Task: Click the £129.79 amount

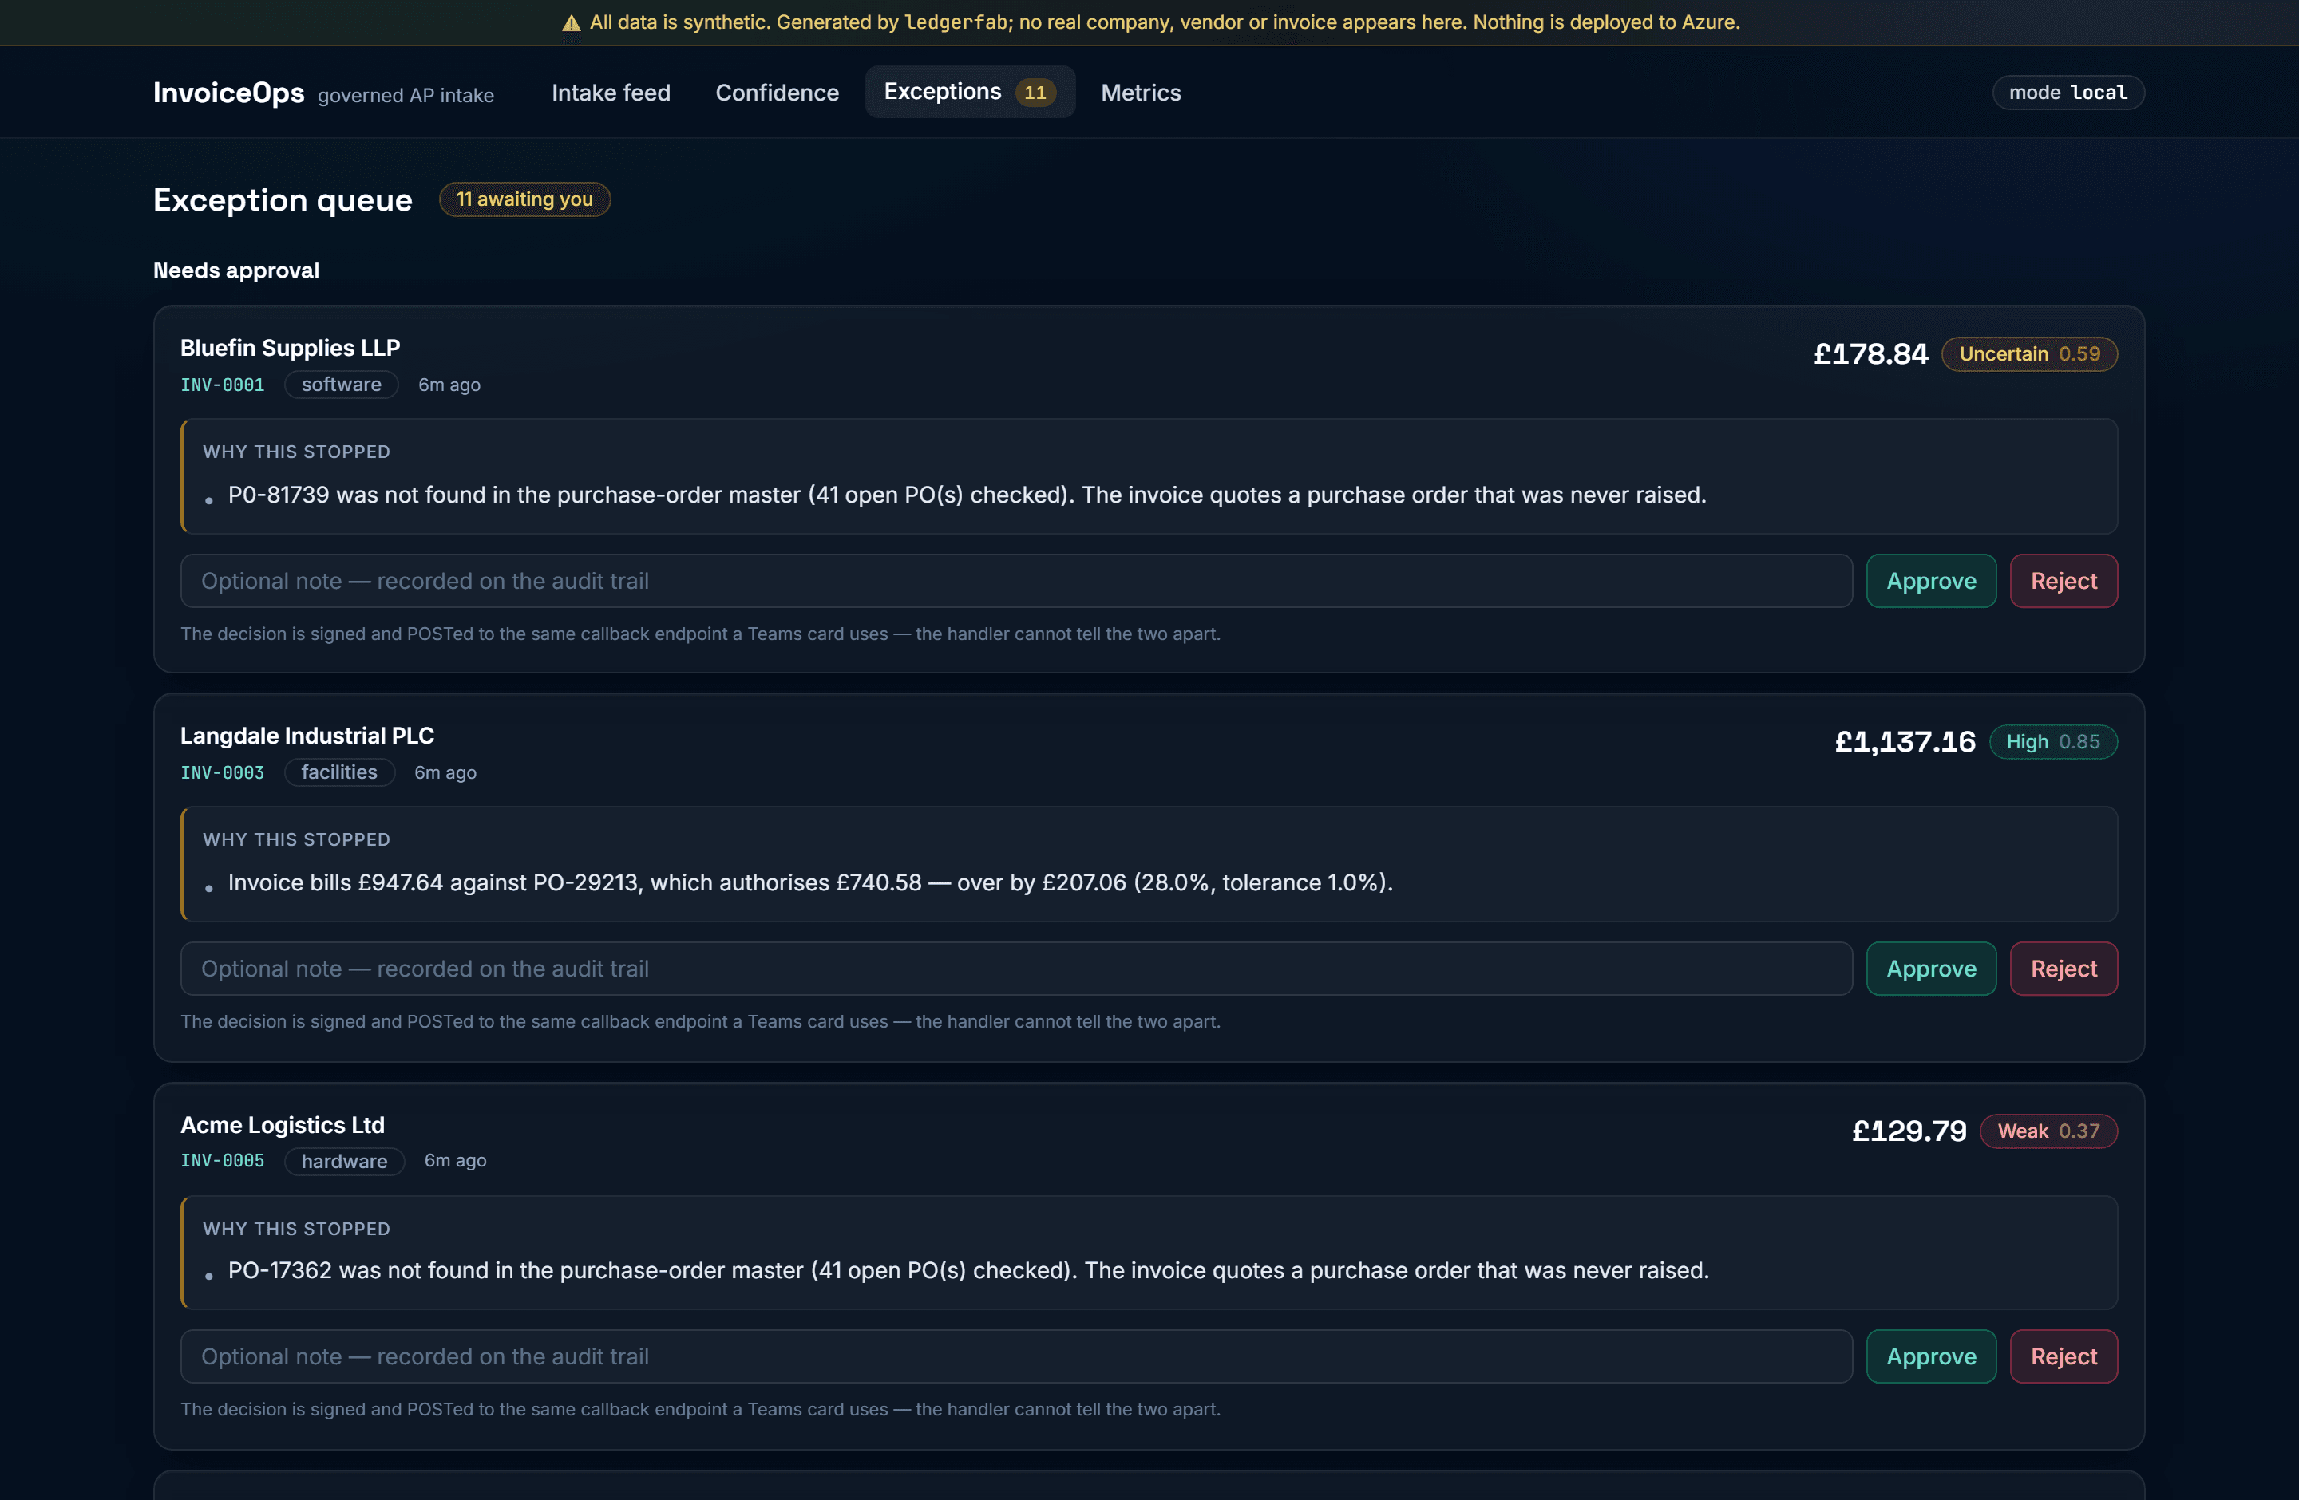Action: (1909, 1131)
